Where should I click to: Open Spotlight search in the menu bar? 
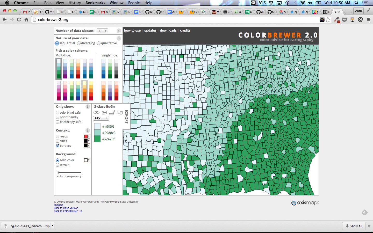click(x=356, y=3)
